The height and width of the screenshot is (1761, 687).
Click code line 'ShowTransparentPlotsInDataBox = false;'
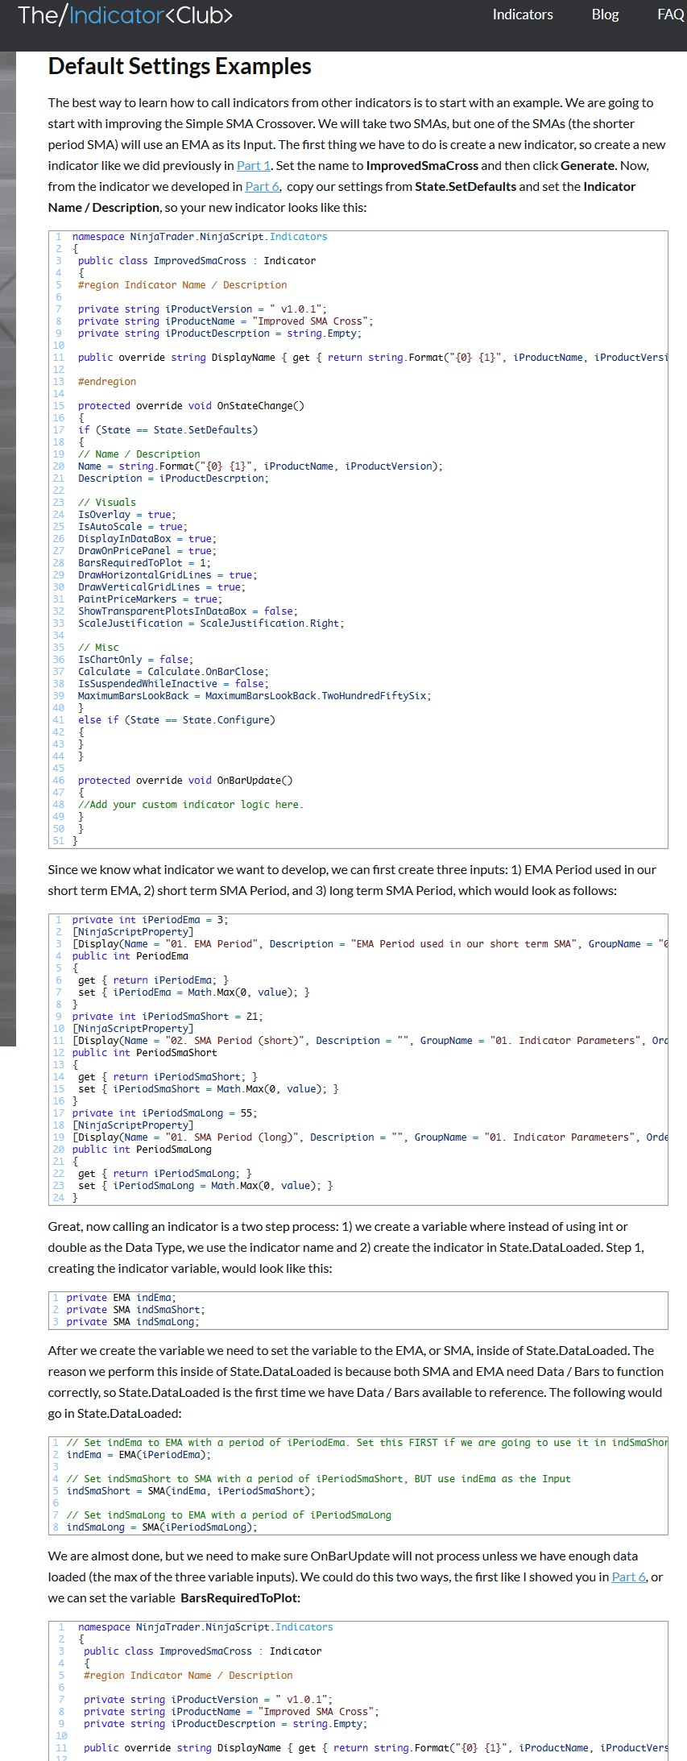pyautogui.click(x=188, y=611)
